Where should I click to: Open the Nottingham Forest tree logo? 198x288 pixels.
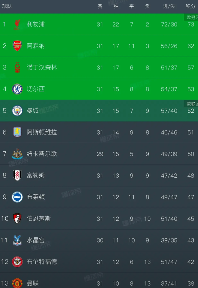pos(17,67)
